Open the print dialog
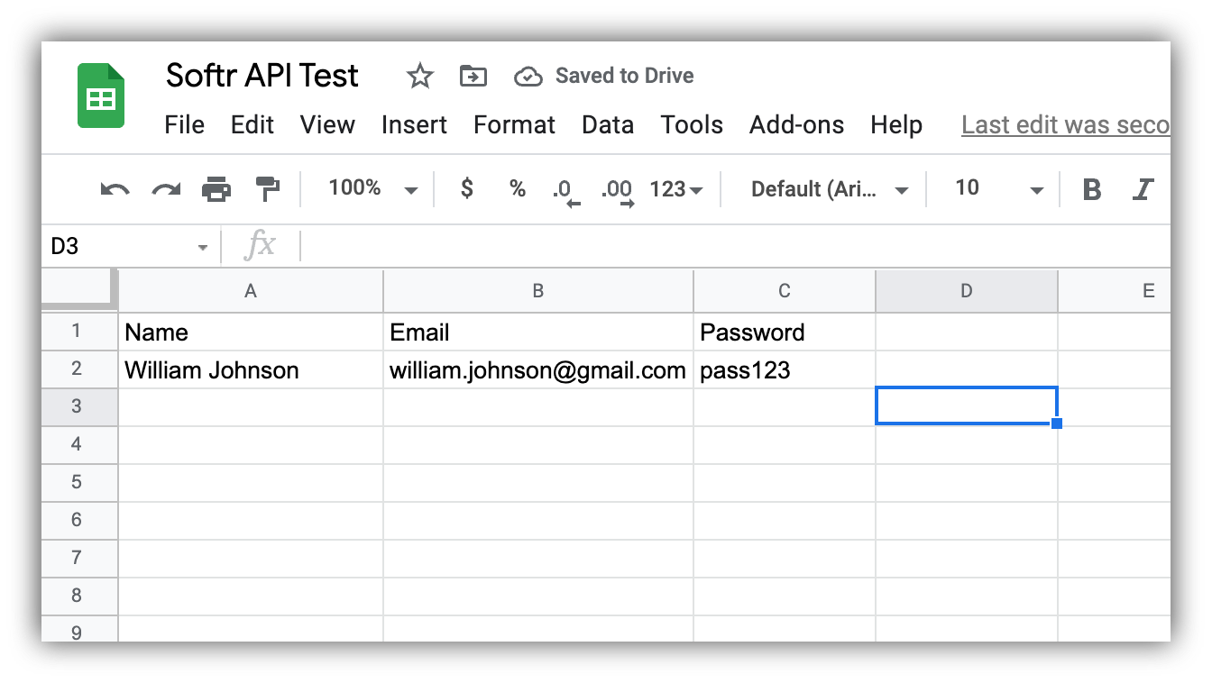This screenshot has height=683, width=1212. [216, 188]
